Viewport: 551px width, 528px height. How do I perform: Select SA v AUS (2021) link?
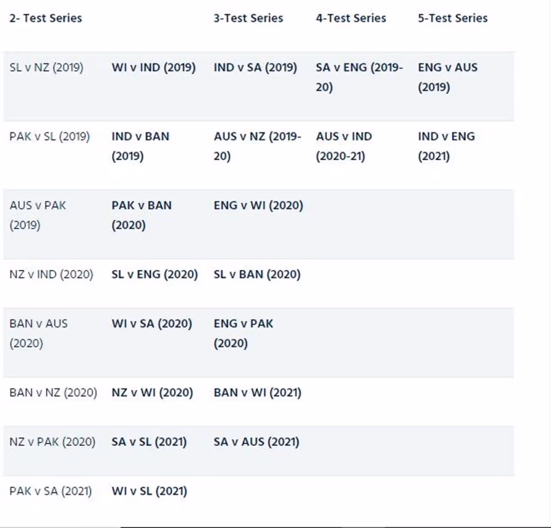tap(256, 442)
